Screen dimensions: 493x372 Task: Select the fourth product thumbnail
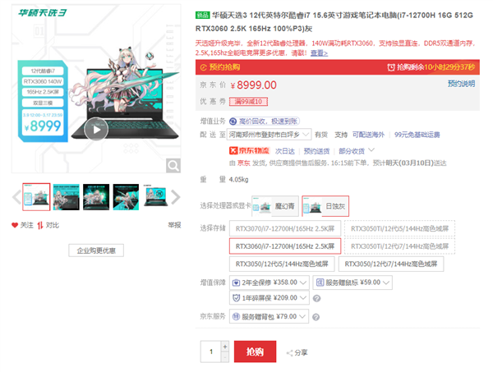[126, 197]
